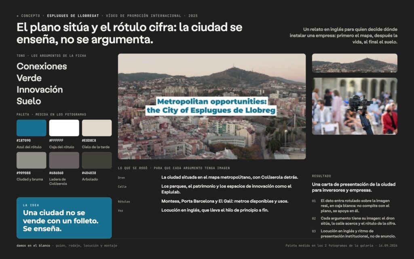414x259 pixels.
Task: Click the blue #187090 Azul del rótulo swatch
Action: pos(32,128)
